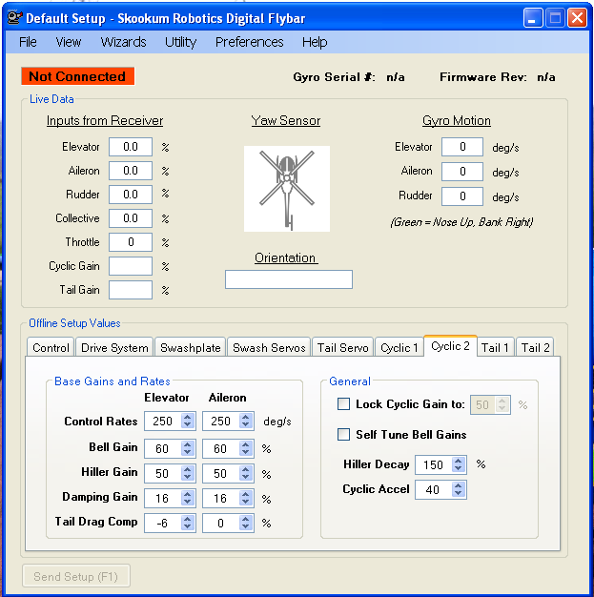Viewport: 594px width, 597px height.
Task: Click the Collective input percent field
Action: 131,218
